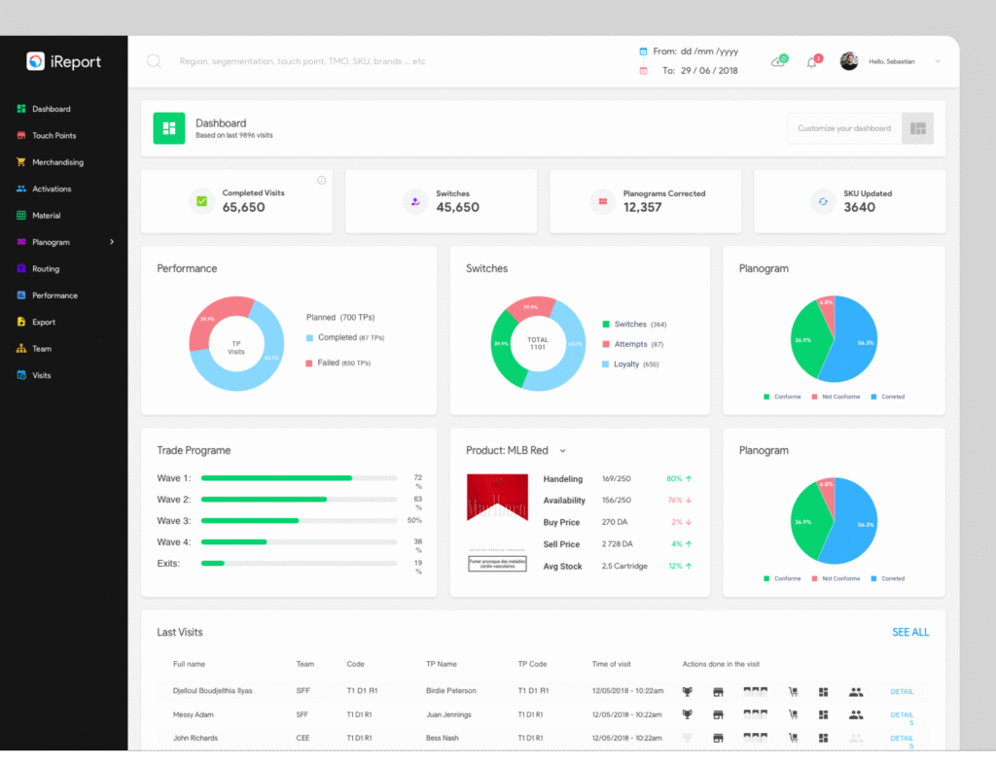Click the search magnifier icon
The height and width of the screenshot is (763, 996).
point(154,61)
